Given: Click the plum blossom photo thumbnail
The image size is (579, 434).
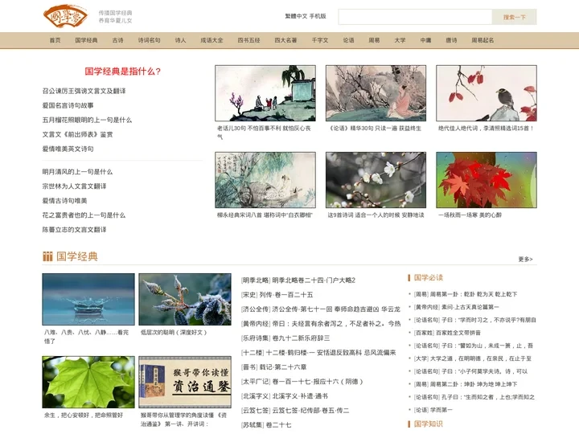Looking at the screenshot, I should tap(376, 180).
